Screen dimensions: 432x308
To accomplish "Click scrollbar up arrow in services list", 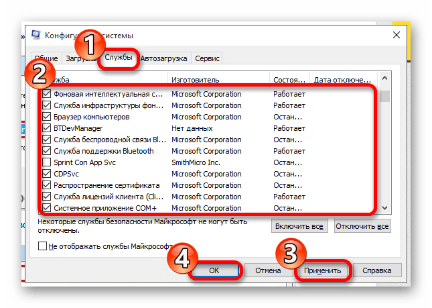I will (x=385, y=79).
